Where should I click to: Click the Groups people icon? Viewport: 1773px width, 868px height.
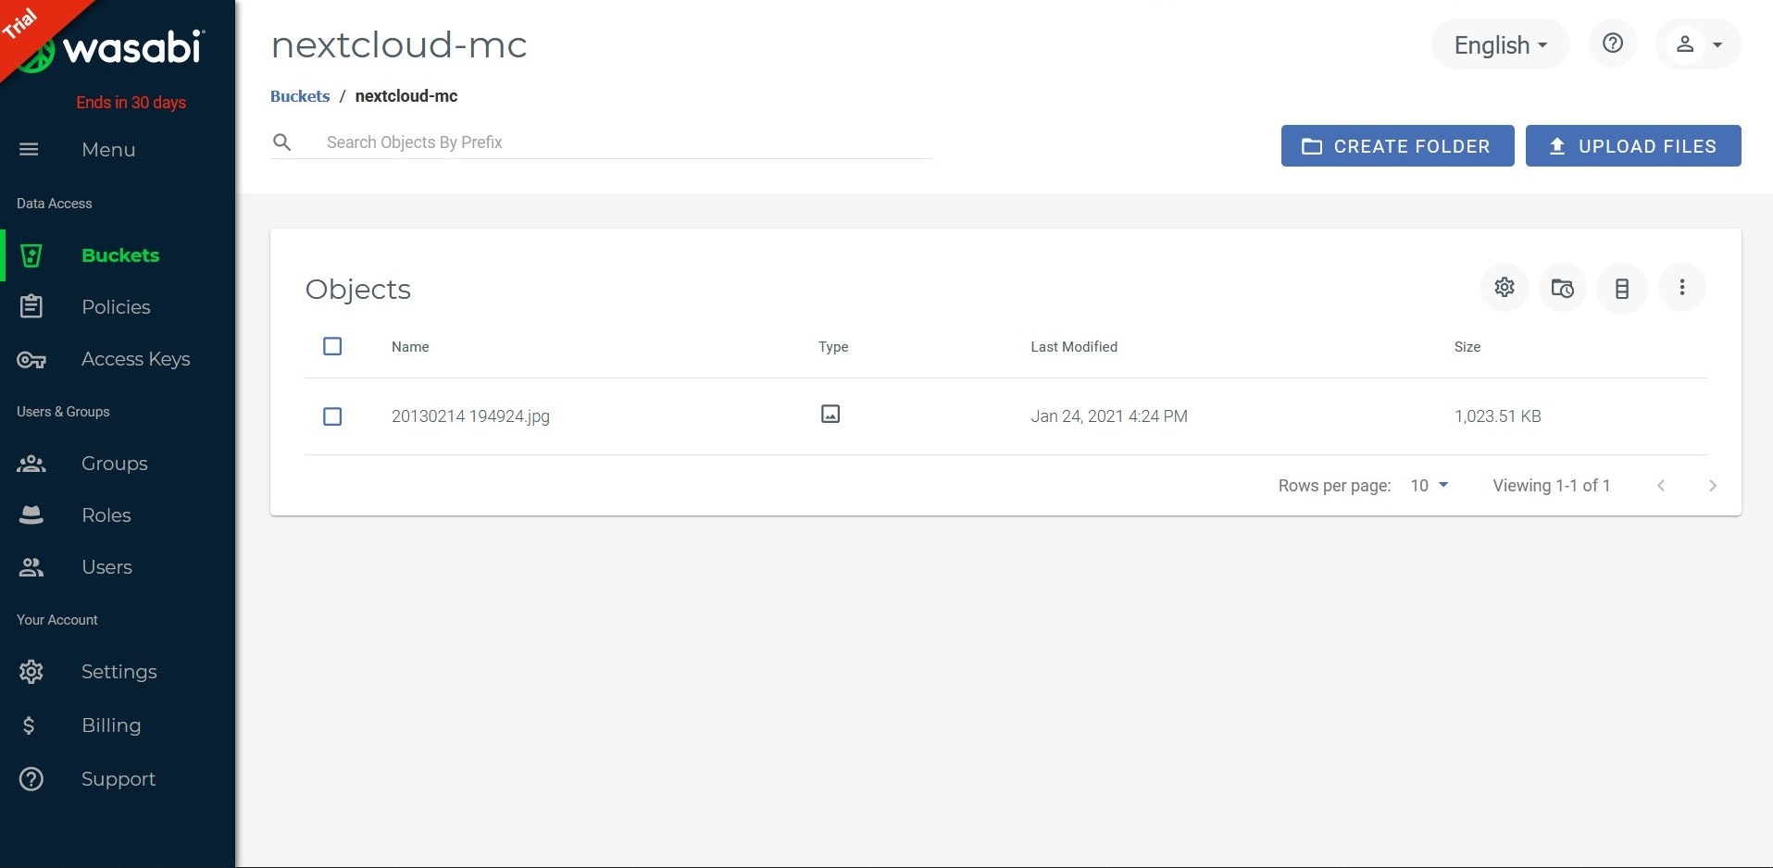pyautogui.click(x=31, y=464)
